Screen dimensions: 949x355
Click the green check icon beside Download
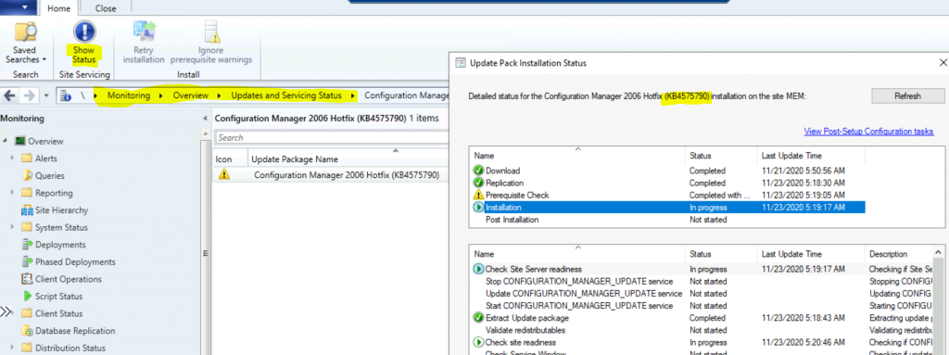pyautogui.click(x=479, y=171)
